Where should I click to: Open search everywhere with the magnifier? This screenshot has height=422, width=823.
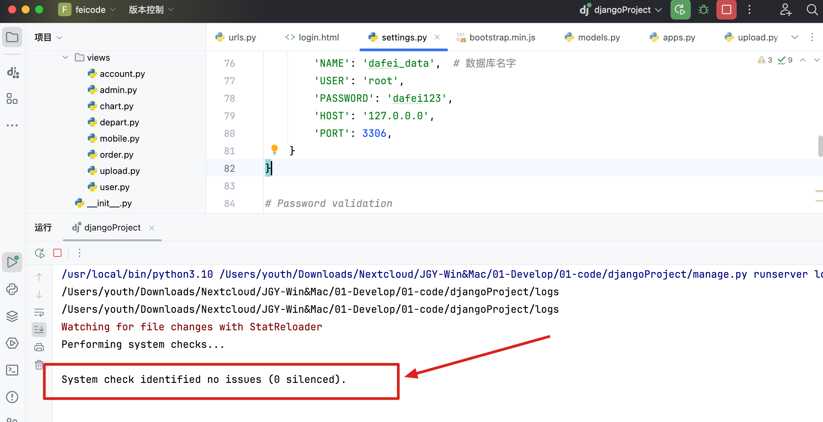(813, 9)
